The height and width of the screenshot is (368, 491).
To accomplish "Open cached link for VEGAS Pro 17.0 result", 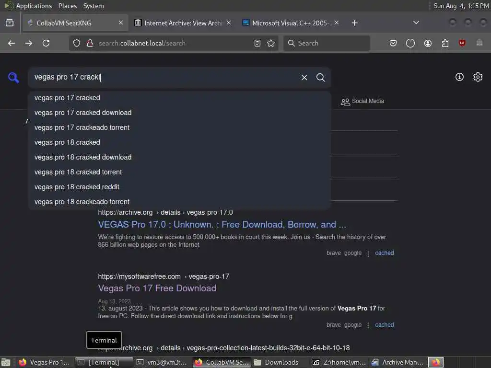I will (x=384, y=253).
